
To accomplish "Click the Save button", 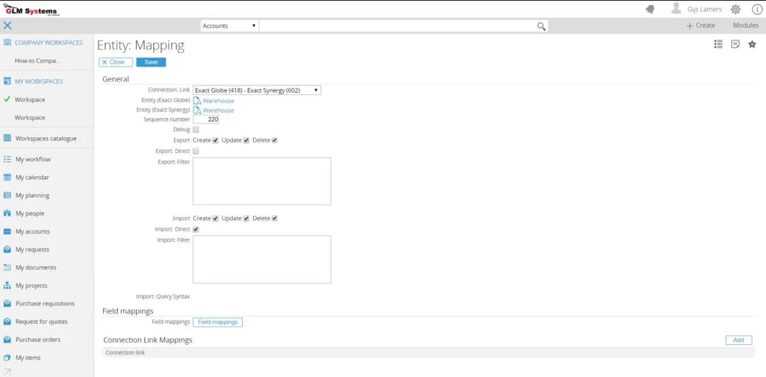I will (x=151, y=62).
